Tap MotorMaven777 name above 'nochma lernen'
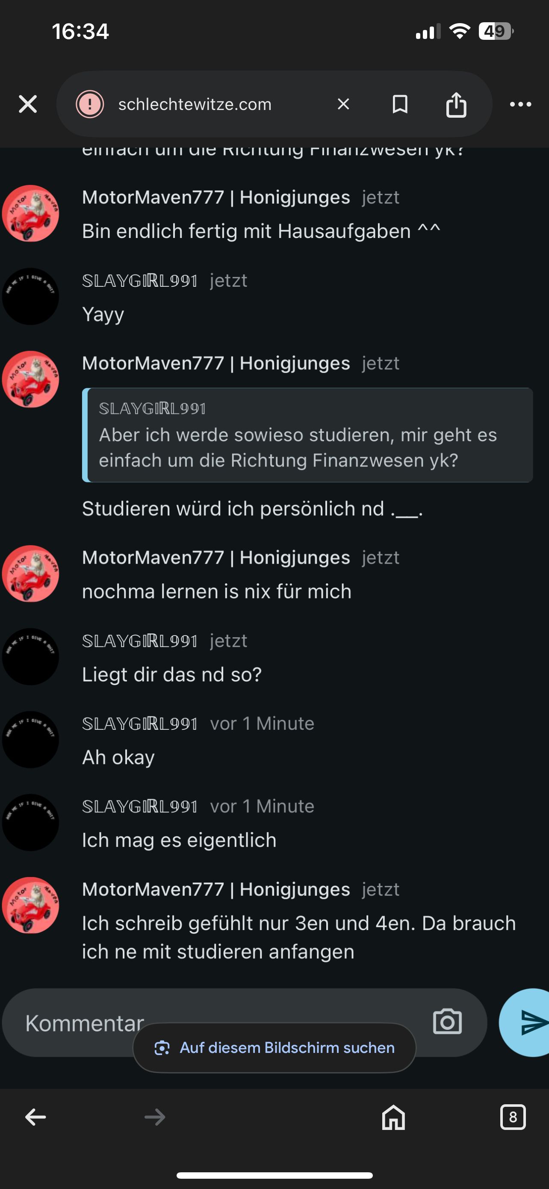This screenshot has width=549, height=1189. coord(216,558)
